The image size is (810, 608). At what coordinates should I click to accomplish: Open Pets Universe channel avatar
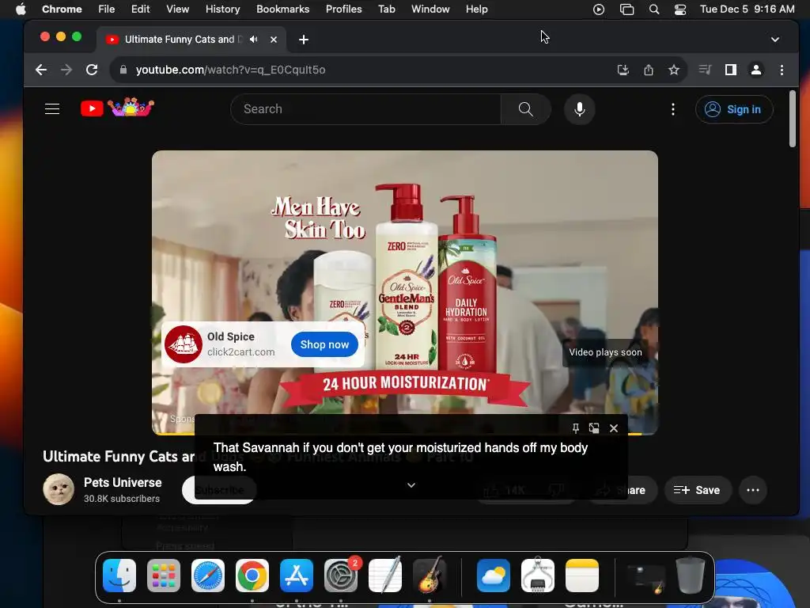tap(59, 489)
